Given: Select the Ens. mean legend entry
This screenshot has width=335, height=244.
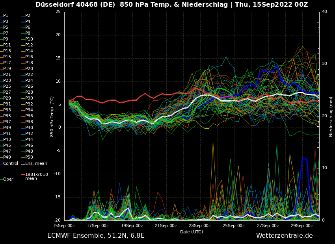Looking at the screenshot, I should click(x=35, y=163).
